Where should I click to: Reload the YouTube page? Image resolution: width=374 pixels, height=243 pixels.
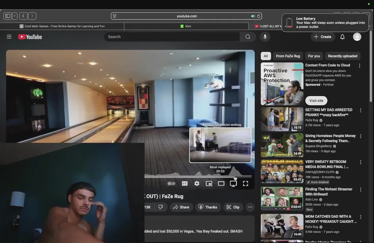click(x=259, y=16)
